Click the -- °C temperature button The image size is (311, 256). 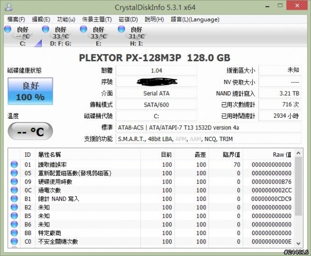(30, 131)
